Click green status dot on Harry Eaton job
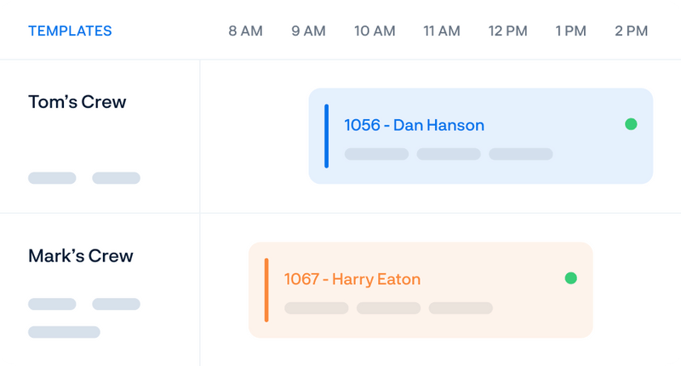681x366 pixels. [x=571, y=278]
